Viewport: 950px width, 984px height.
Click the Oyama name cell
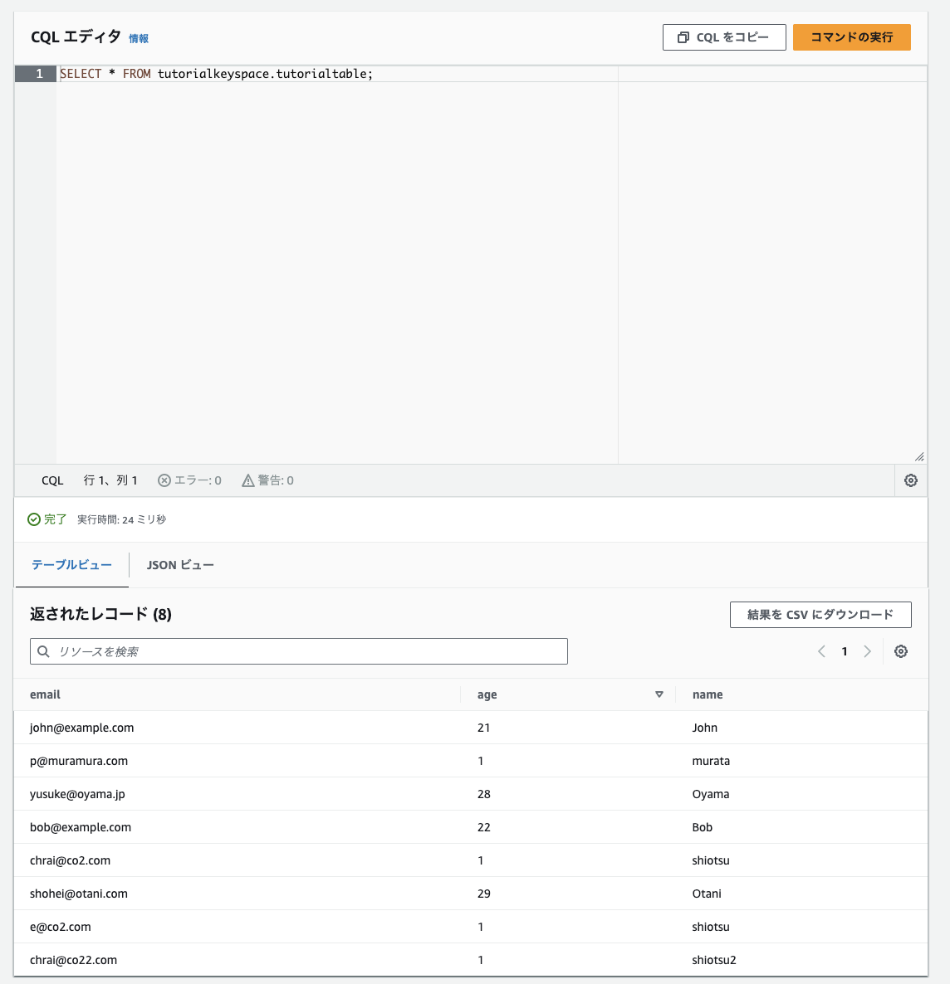[711, 795]
